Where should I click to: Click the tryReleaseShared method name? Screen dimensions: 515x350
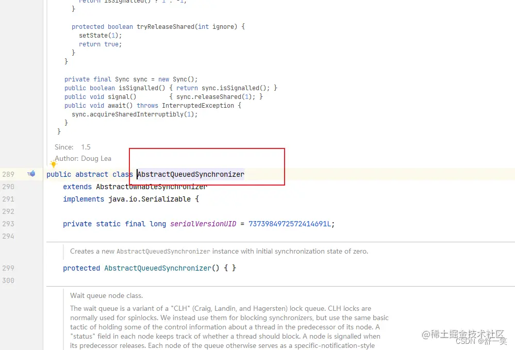165,27
